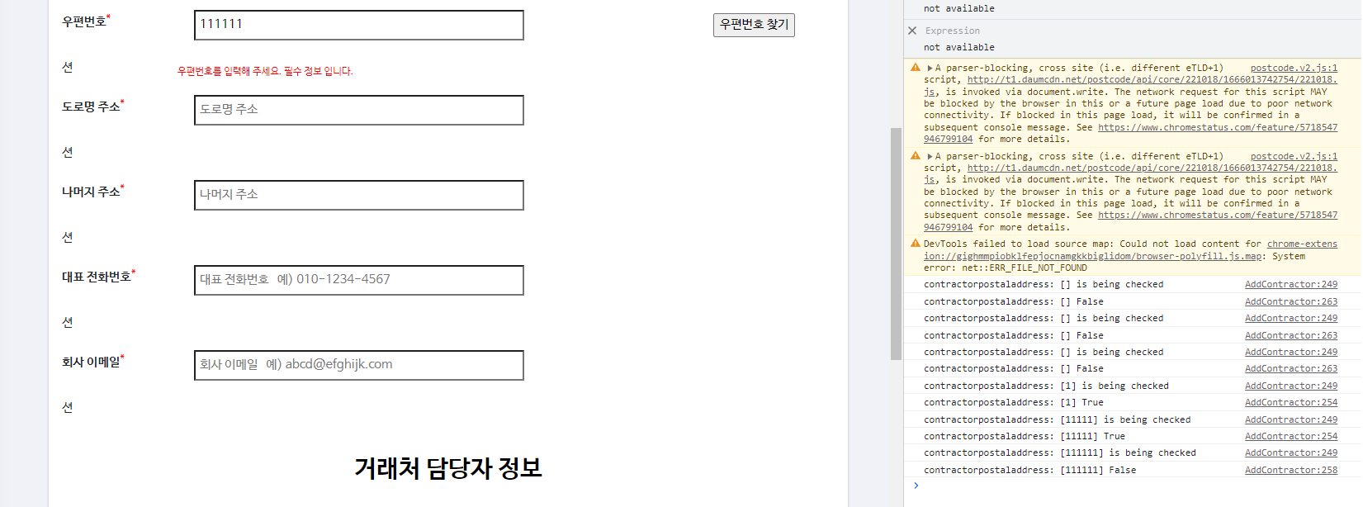Expand the second parser-blocking warning message
This screenshot has height=507, width=1363.
[x=930, y=157]
